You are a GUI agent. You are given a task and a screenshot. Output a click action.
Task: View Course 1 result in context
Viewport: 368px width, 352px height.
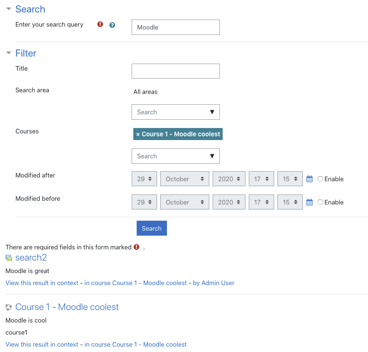coord(42,345)
